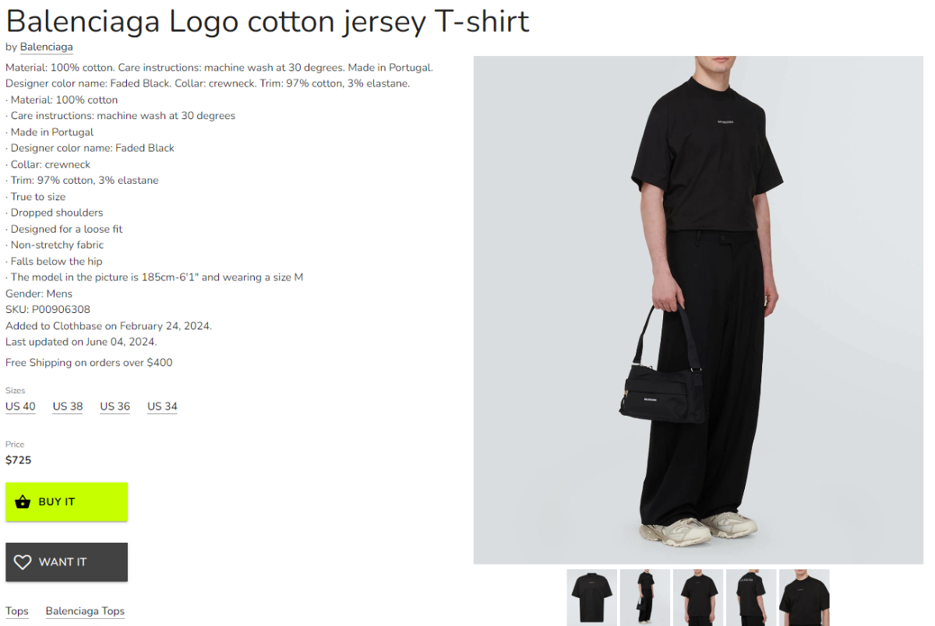View the front-facing model thumbnail
Viewport: 935px width, 626px height.
coord(698,597)
